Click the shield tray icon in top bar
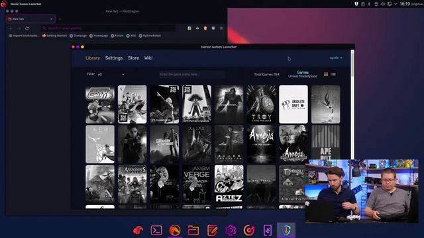 tap(356, 4)
